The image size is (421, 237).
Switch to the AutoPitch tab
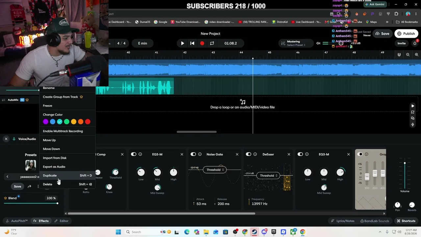click(17, 221)
